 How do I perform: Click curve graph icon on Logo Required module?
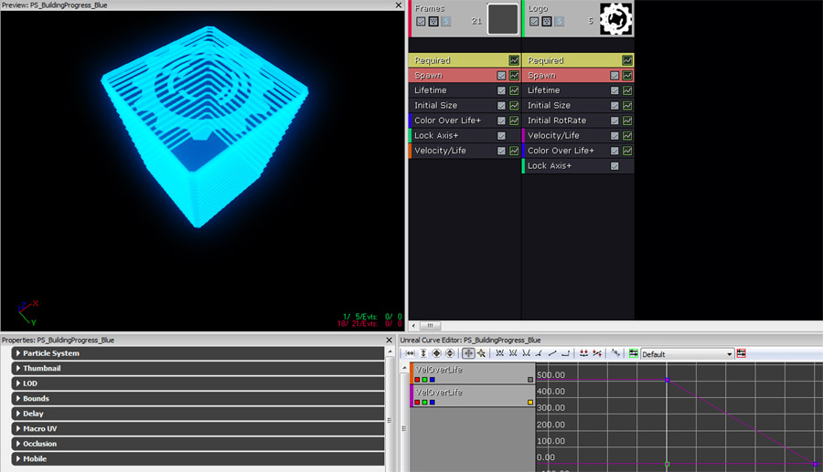click(627, 60)
